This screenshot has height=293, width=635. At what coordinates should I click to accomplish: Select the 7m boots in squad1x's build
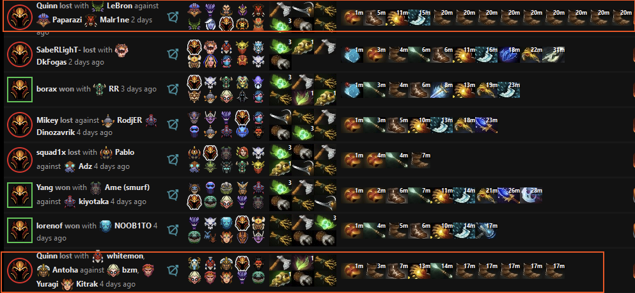(x=419, y=160)
